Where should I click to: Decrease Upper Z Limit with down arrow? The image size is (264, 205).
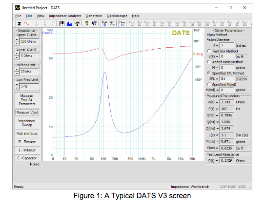click(17, 43)
